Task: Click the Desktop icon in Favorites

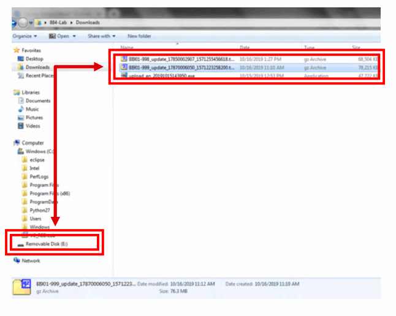Action: [21, 59]
